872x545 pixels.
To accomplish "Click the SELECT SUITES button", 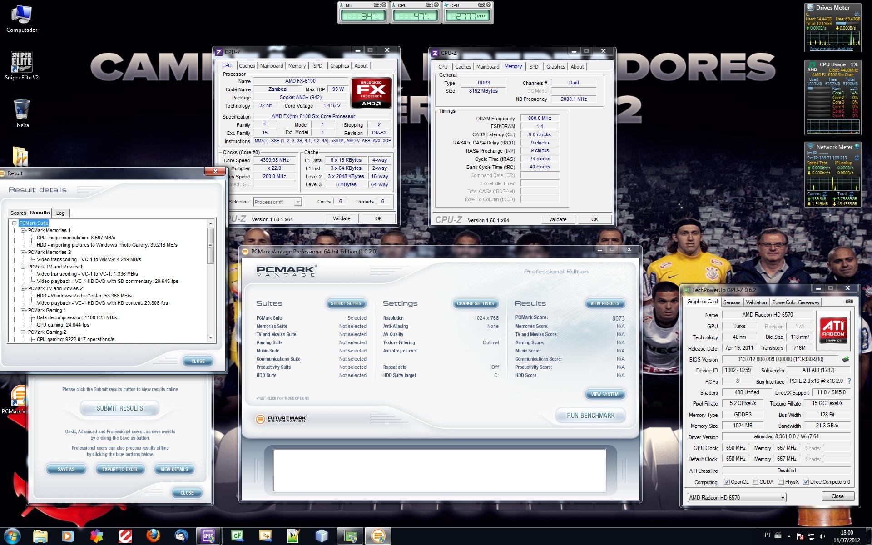I will (346, 303).
